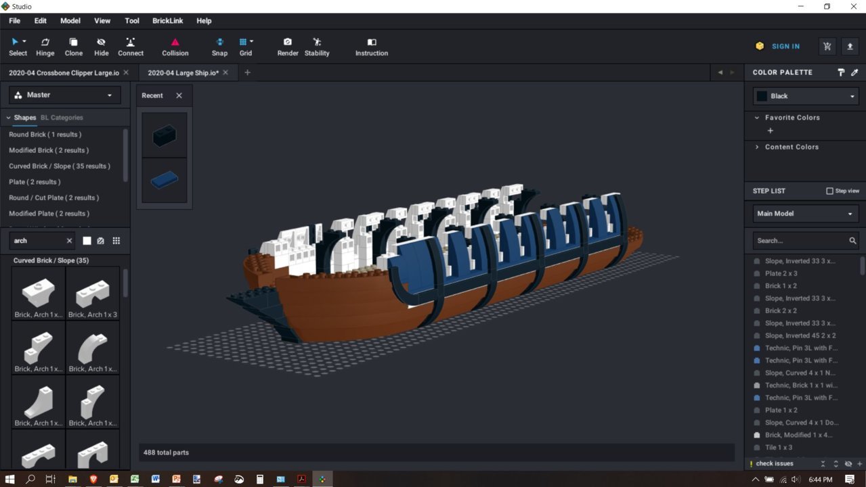The image size is (866, 487).
Task: Open Word from the taskbar
Action: point(155,480)
